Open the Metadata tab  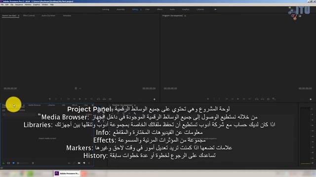67,16
